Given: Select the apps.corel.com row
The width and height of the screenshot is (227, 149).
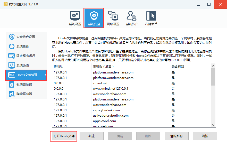Looking at the screenshot, I should click(x=131, y=121).
